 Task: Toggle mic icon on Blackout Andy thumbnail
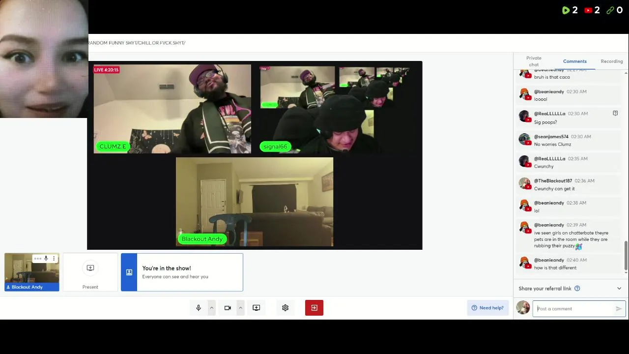coord(46,259)
